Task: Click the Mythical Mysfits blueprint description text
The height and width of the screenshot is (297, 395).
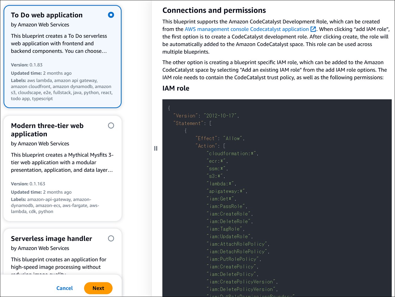Action: pos(62,162)
